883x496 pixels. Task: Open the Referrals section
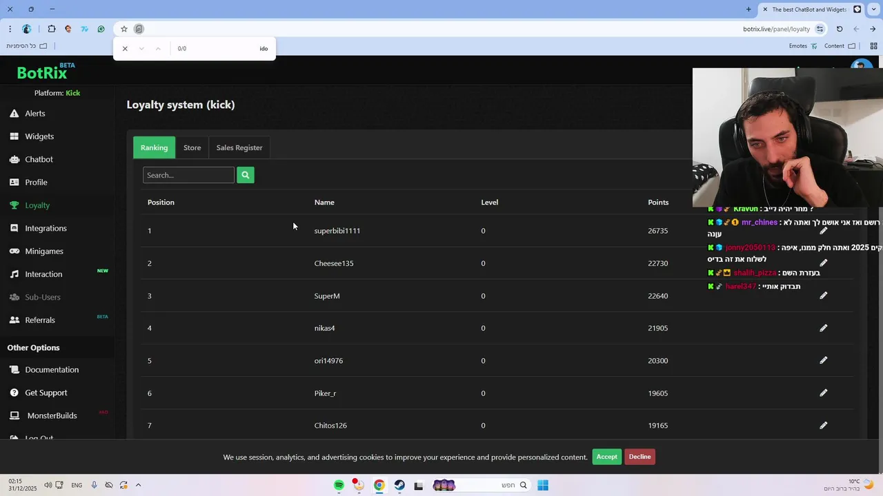(40, 320)
